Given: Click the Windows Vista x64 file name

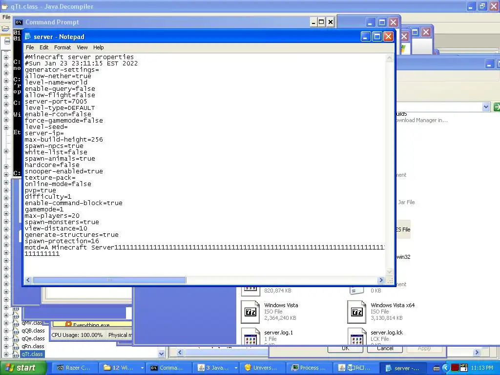Looking at the screenshot, I should [x=393, y=305].
